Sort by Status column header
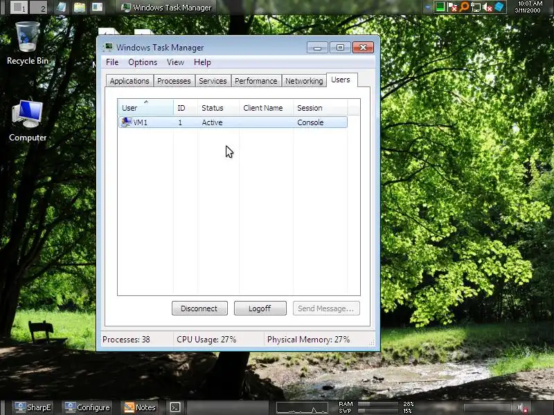 (218, 107)
